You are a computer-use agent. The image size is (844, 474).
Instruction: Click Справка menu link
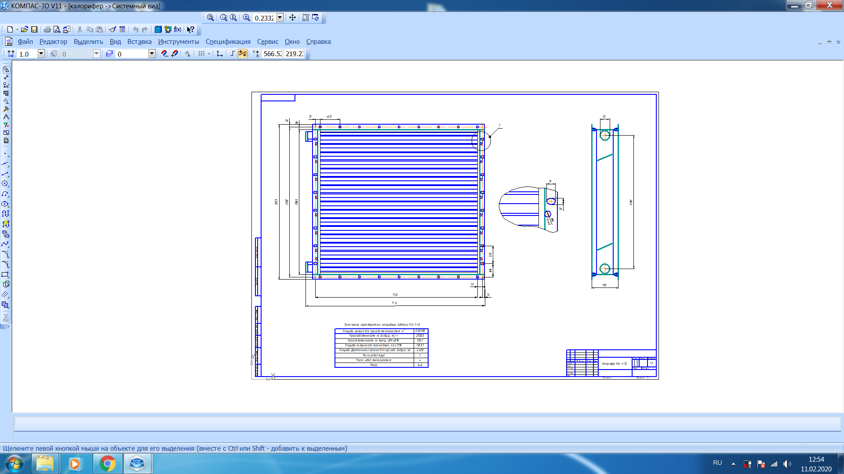(x=318, y=42)
